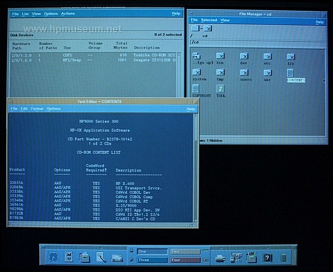Switch to workspace Three
This screenshot has height=272, width=333.
click(152, 260)
